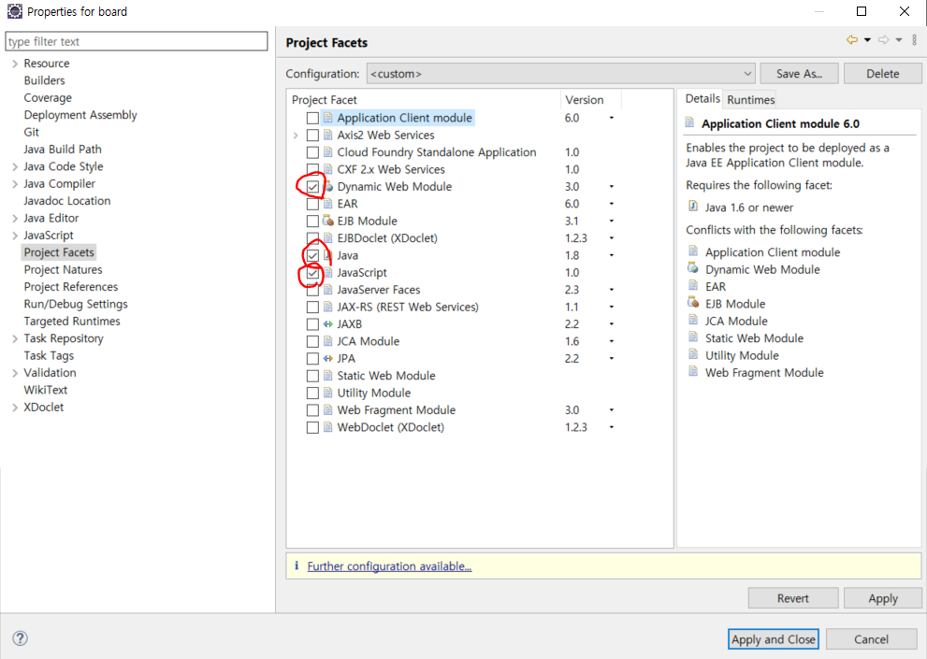The image size is (927, 659).
Task: Click the forward navigation arrow icon
Action: [883, 39]
